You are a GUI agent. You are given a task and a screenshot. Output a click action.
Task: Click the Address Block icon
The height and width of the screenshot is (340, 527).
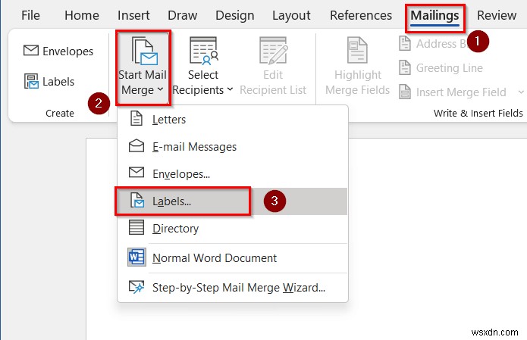(x=405, y=43)
